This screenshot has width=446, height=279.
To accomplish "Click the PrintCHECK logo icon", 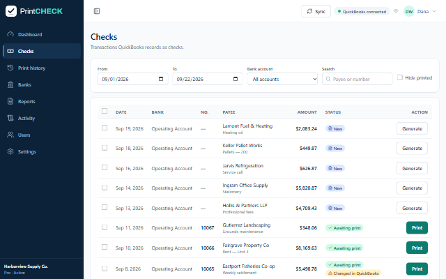I will (x=11, y=11).
